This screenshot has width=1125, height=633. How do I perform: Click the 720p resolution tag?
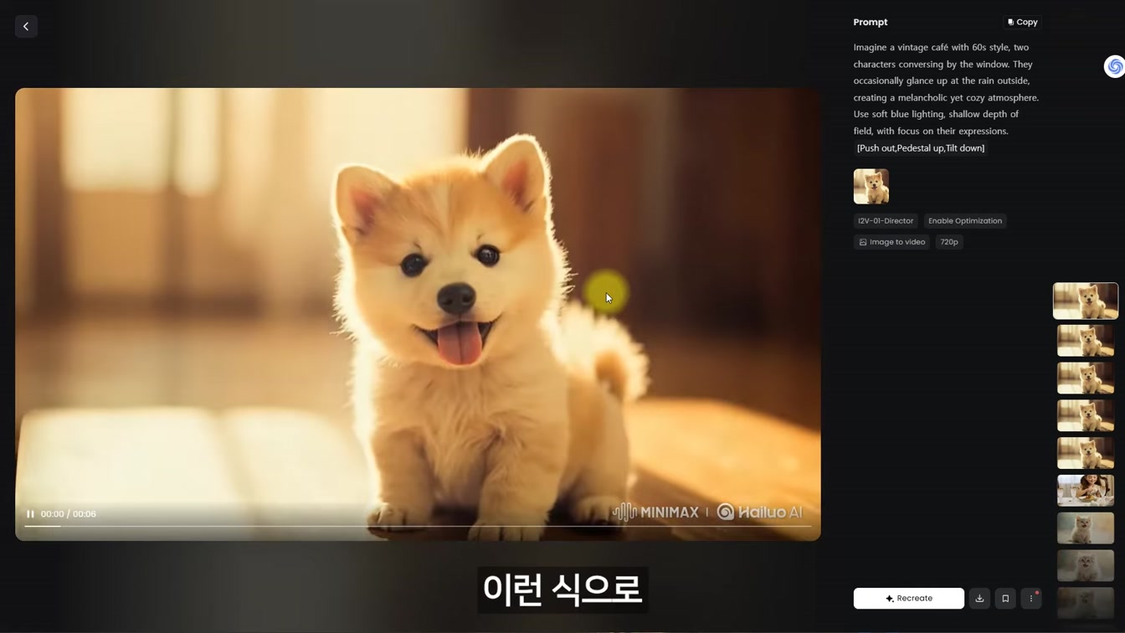click(x=948, y=242)
